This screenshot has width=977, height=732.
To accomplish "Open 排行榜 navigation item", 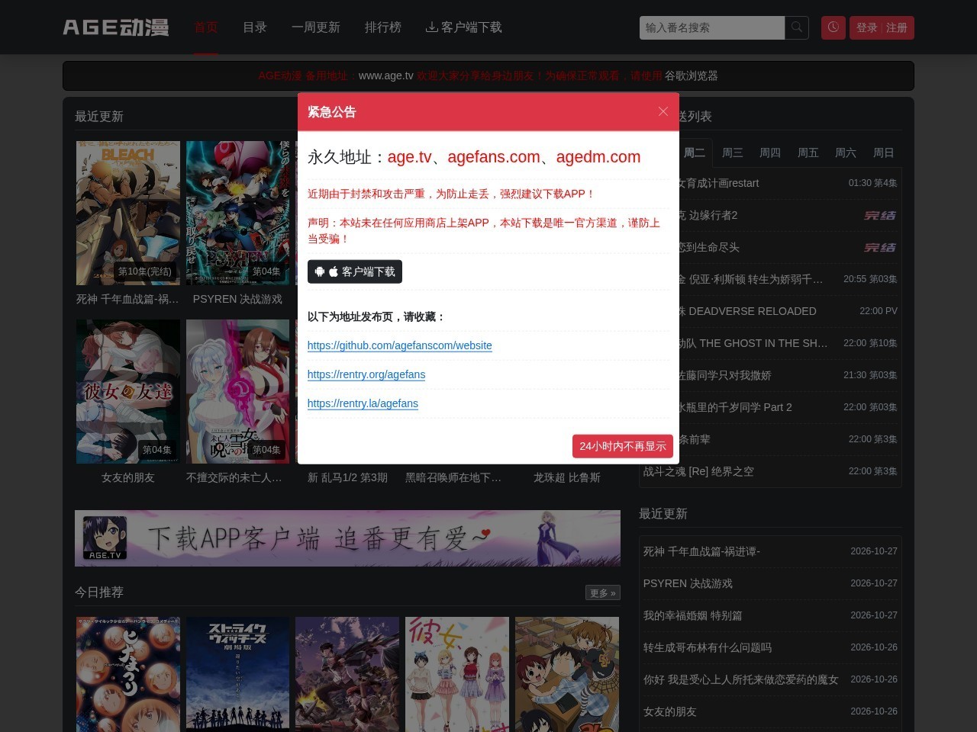I will (383, 27).
